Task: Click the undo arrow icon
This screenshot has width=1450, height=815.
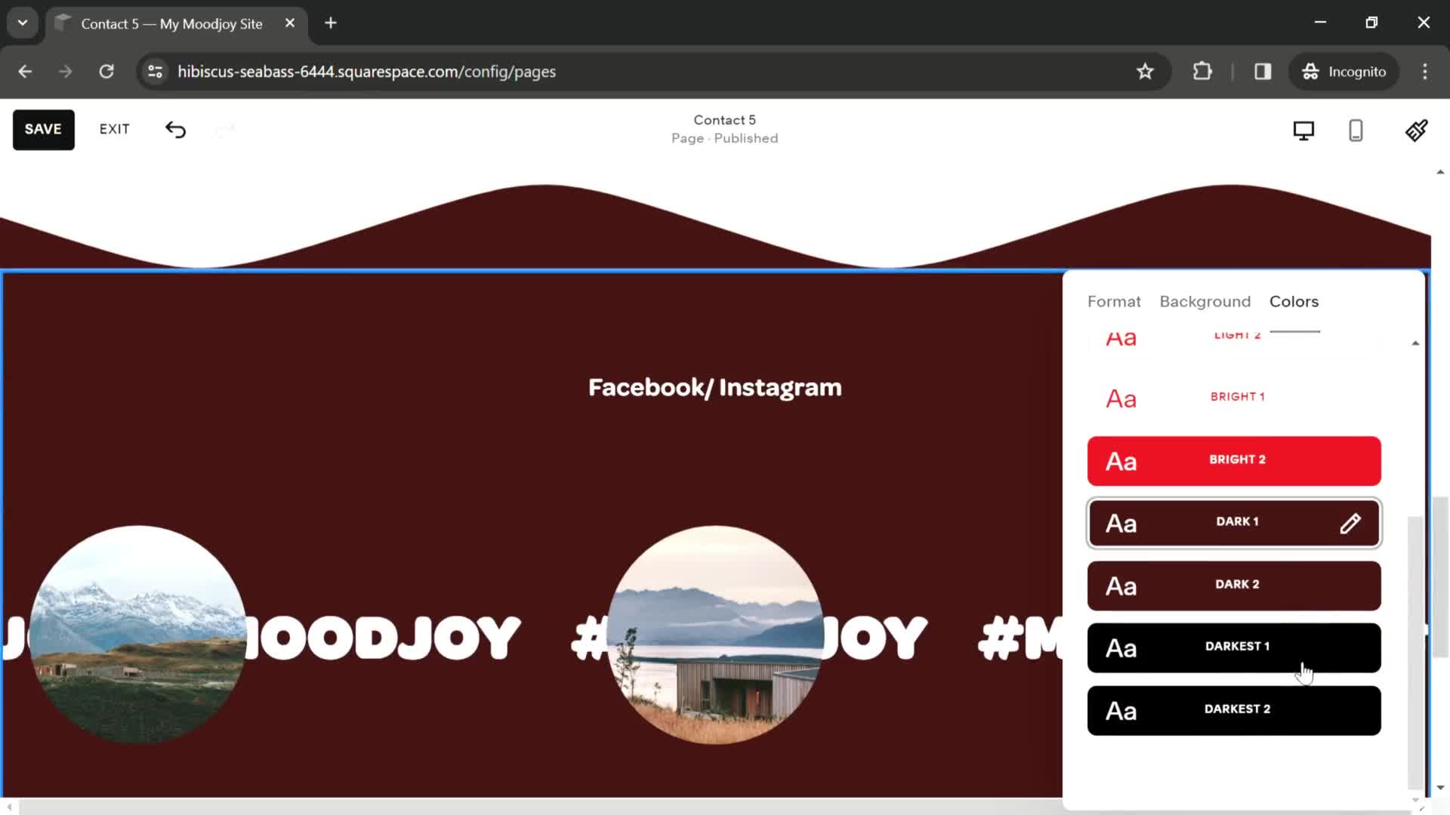Action: (175, 129)
